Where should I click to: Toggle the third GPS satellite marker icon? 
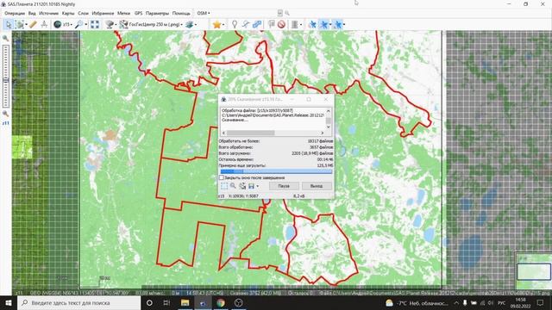point(338,24)
